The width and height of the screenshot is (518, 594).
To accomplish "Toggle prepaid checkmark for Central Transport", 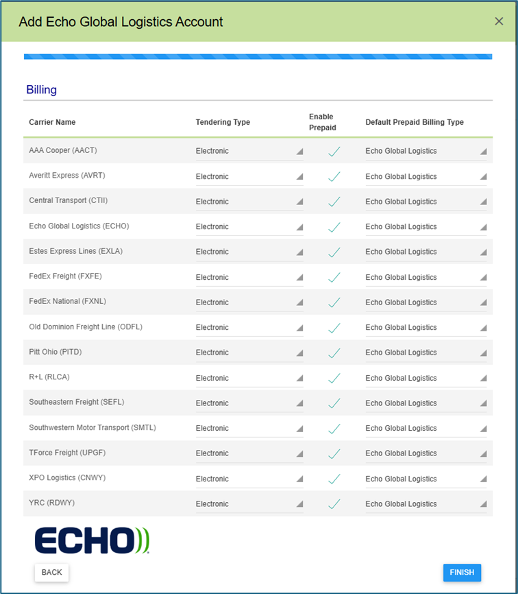I will tap(334, 202).
